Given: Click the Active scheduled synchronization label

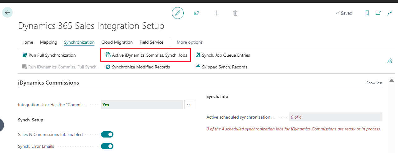Looking at the screenshot, I should pyautogui.click(x=240, y=117).
